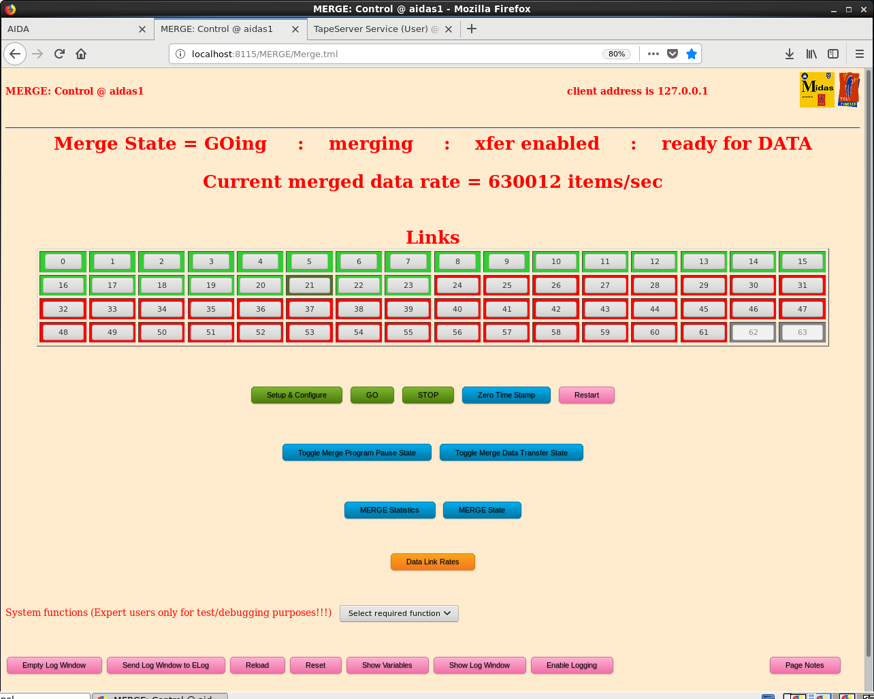This screenshot has width=874, height=699.
Task: Toggle Merge Data Transfer State
Action: pyautogui.click(x=511, y=453)
